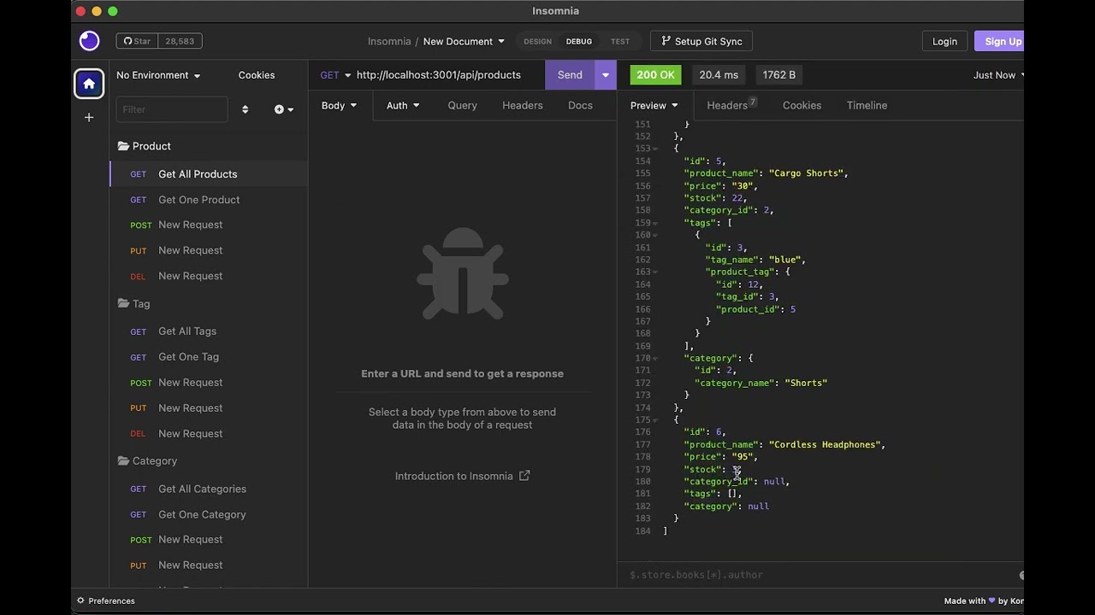Click the GitHub Star button
The height and width of the screenshot is (615, 1095).
click(x=137, y=41)
